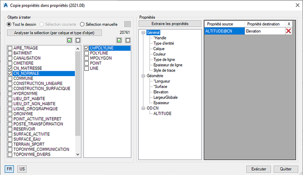The height and width of the screenshot is (175, 303).
Task: Tick the AIRE_TRIAGE layer checkbox
Action: (x=10, y=48)
